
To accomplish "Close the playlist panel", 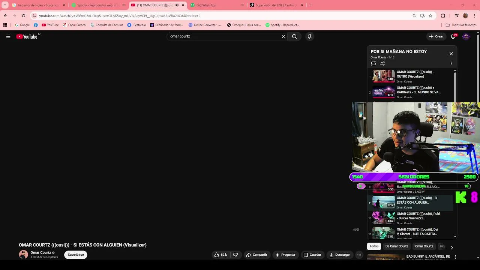I will point(451,54).
